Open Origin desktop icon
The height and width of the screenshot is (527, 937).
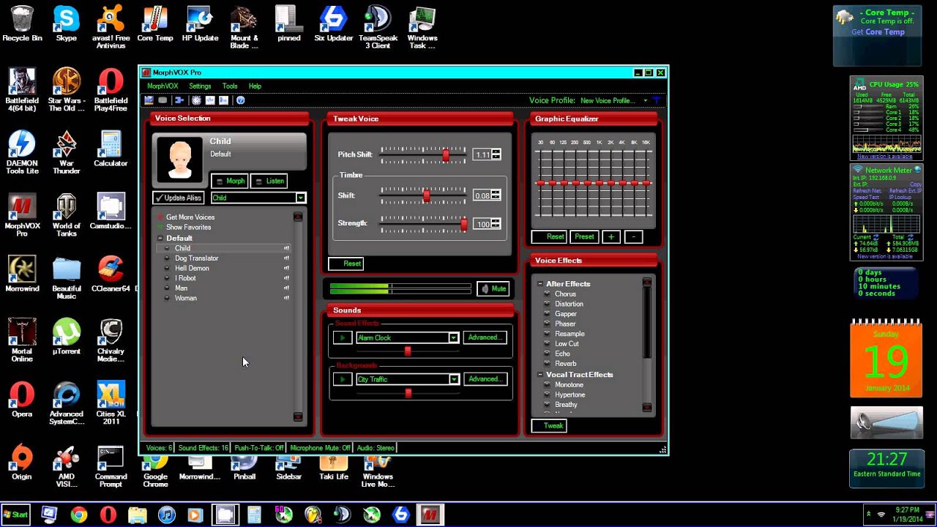pyautogui.click(x=22, y=463)
